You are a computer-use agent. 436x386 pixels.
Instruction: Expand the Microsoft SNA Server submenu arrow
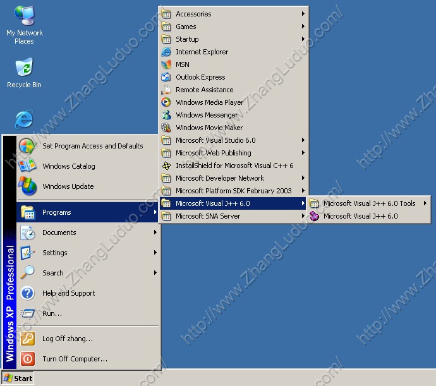point(303,216)
